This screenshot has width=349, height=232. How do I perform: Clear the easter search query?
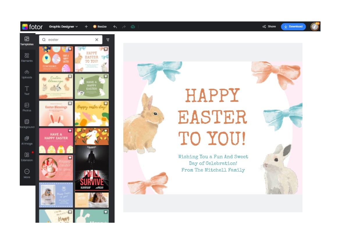97,40
